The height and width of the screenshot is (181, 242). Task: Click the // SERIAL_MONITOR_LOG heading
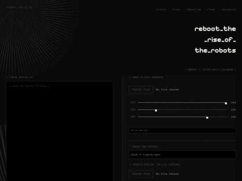[19, 77]
